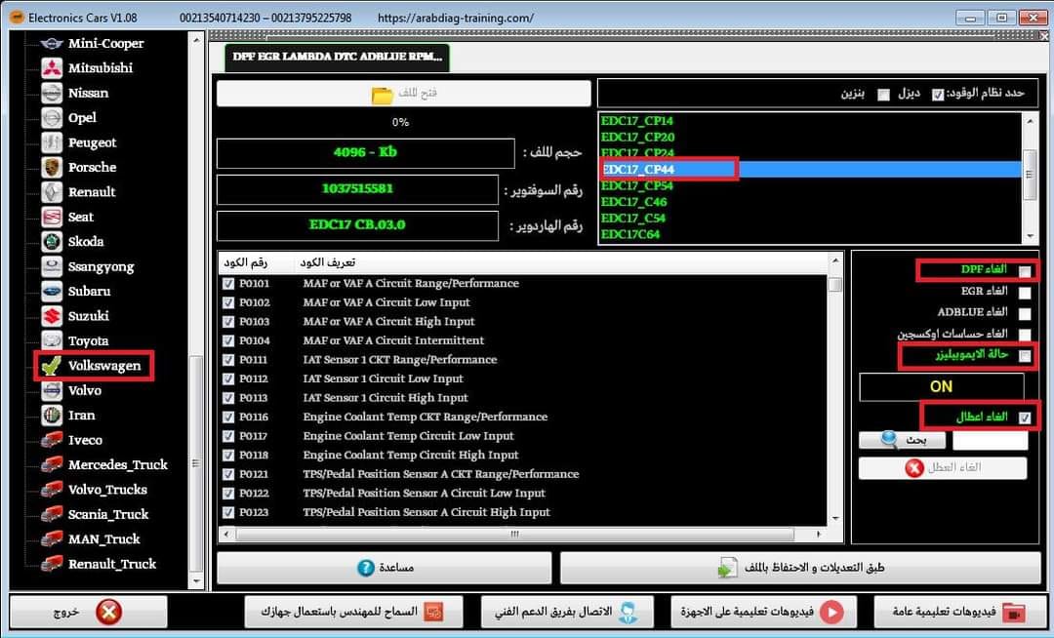Click the blue help question mark icon
Viewport: 1054px width, 638px height.
coord(366,568)
